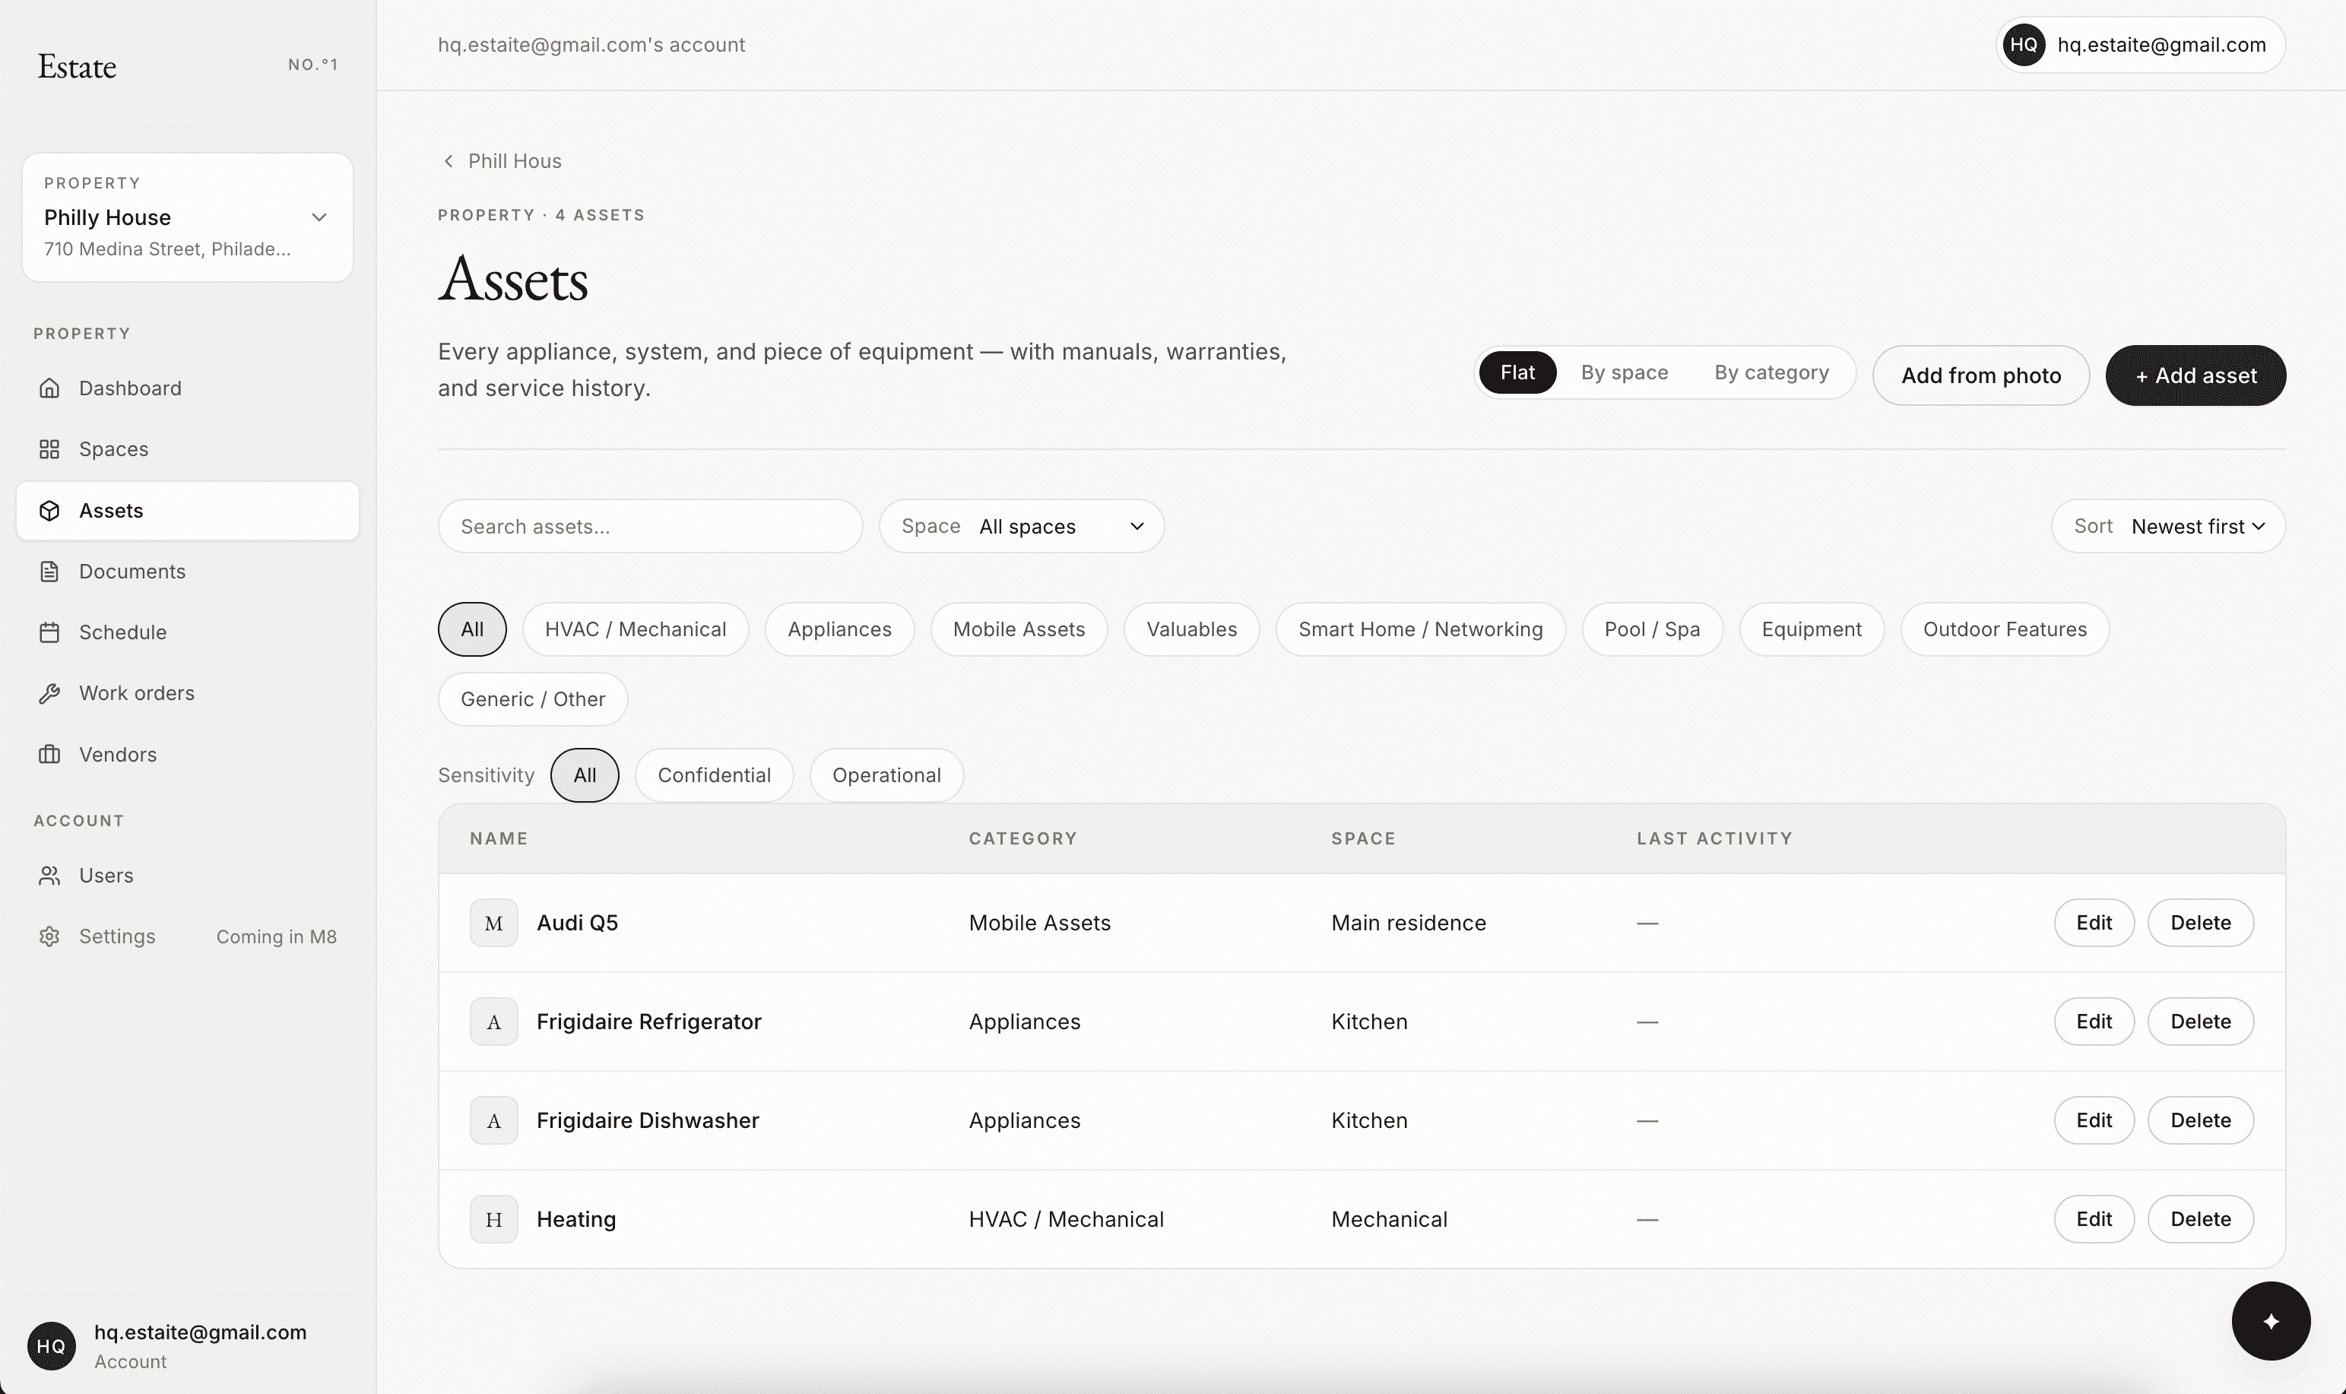Screen dimensions: 2346x1394
Task: Open the All spaces dropdown
Action: [1021, 526]
